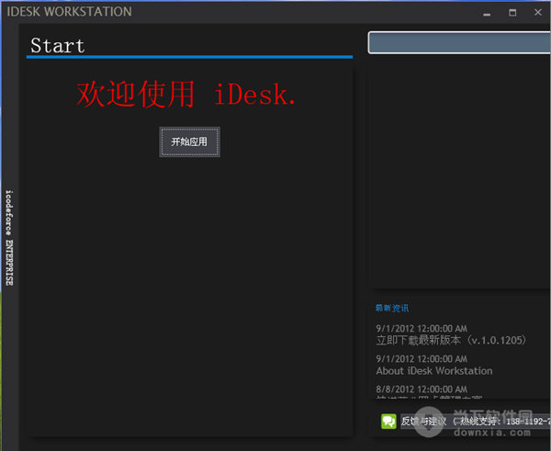Viewport: 551px width, 451px height.
Task: Maximize the IDESK WORKSTATION window
Action: [x=512, y=13]
